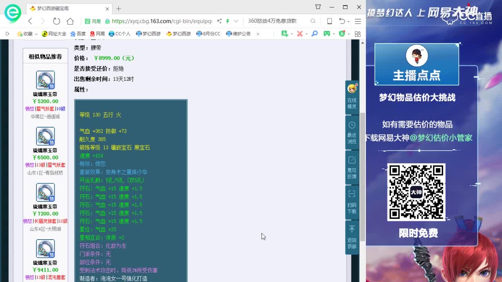Expand the hidden bookmarks double chevron
Image resolution: width=502 pixels, height=282 pixels.
[258, 34]
